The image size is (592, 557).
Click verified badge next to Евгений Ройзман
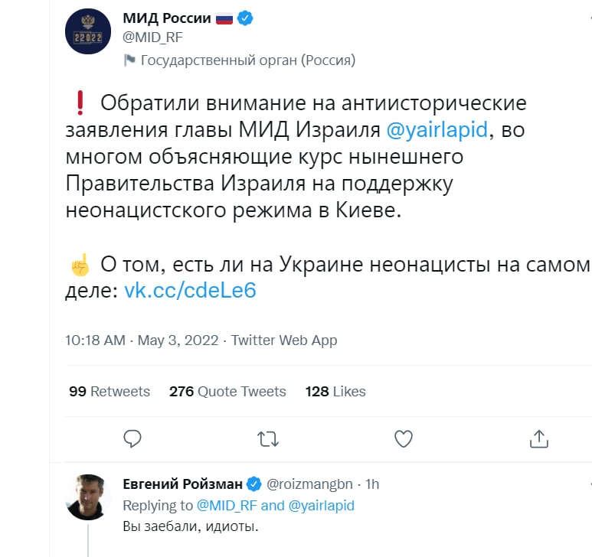[253, 484]
